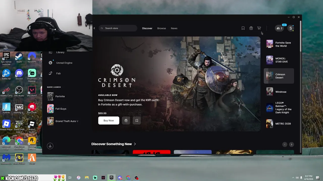Screen dimensions: 323x181
Task: Open Grand Theft Auto V desktop shortcut
Action: click(19, 126)
